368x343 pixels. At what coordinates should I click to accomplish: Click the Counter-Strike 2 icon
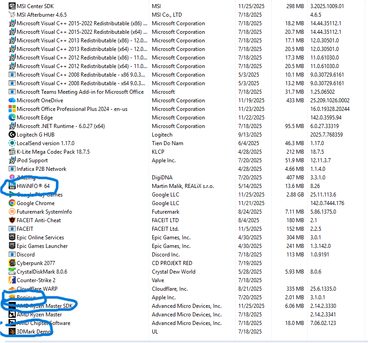pos(12,280)
